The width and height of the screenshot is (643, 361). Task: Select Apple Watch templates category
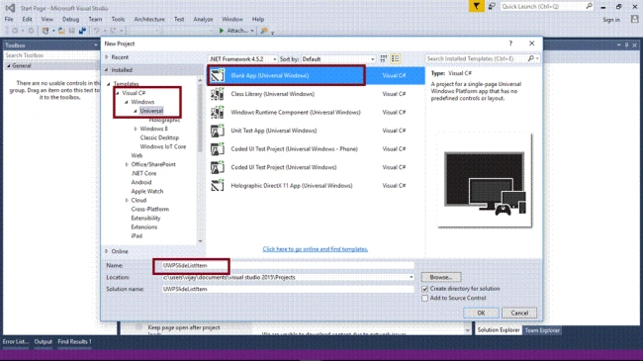point(147,192)
